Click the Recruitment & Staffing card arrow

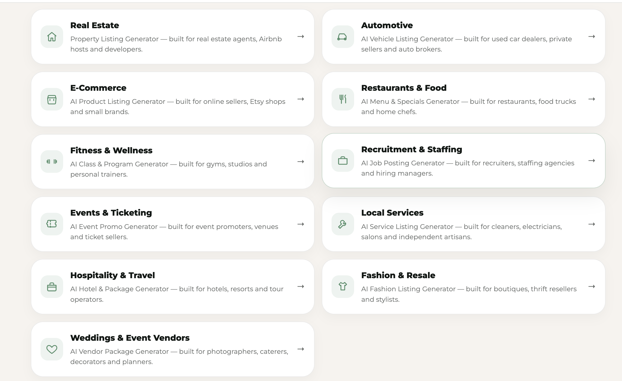[x=592, y=161]
